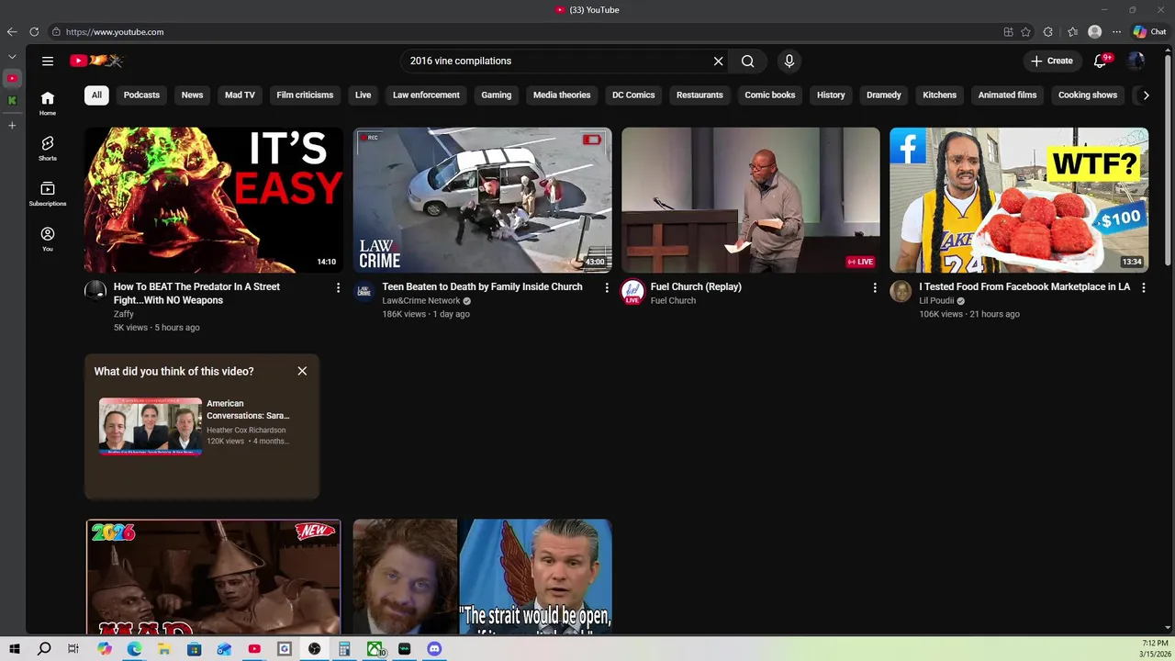Click the Create button

(1051, 61)
